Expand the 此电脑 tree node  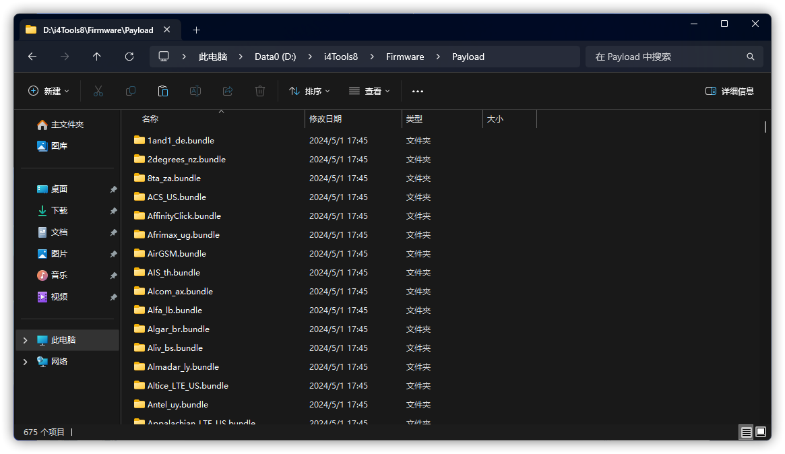(x=26, y=340)
